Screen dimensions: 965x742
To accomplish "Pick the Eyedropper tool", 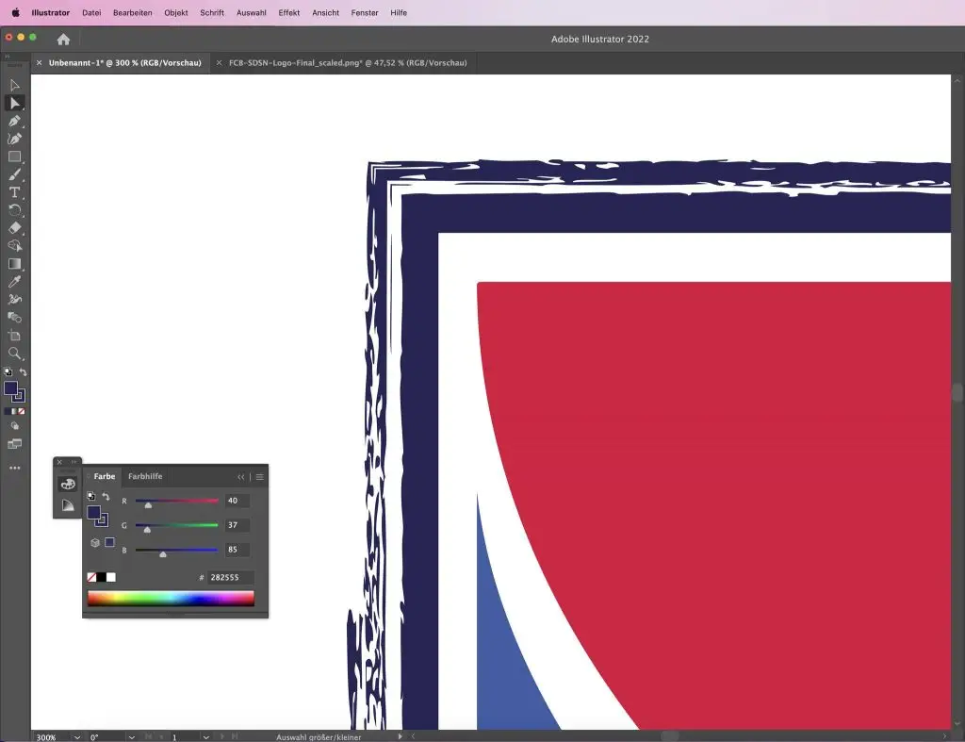I will click(14, 282).
